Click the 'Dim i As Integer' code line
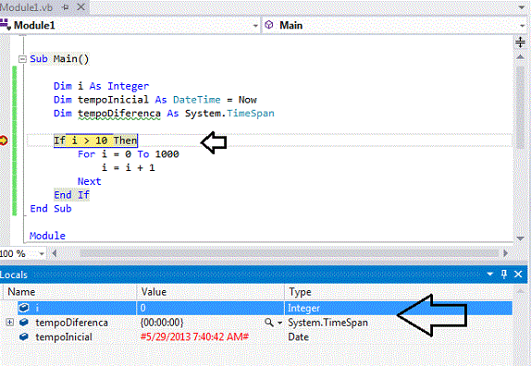This screenshot has height=366, width=531. tap(101, 86)
